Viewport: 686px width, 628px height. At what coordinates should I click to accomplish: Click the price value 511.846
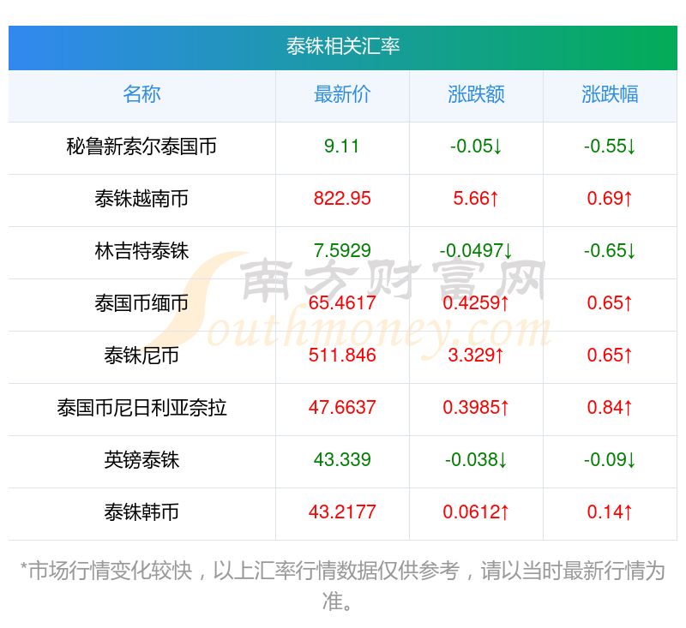[x=342, y=355]
